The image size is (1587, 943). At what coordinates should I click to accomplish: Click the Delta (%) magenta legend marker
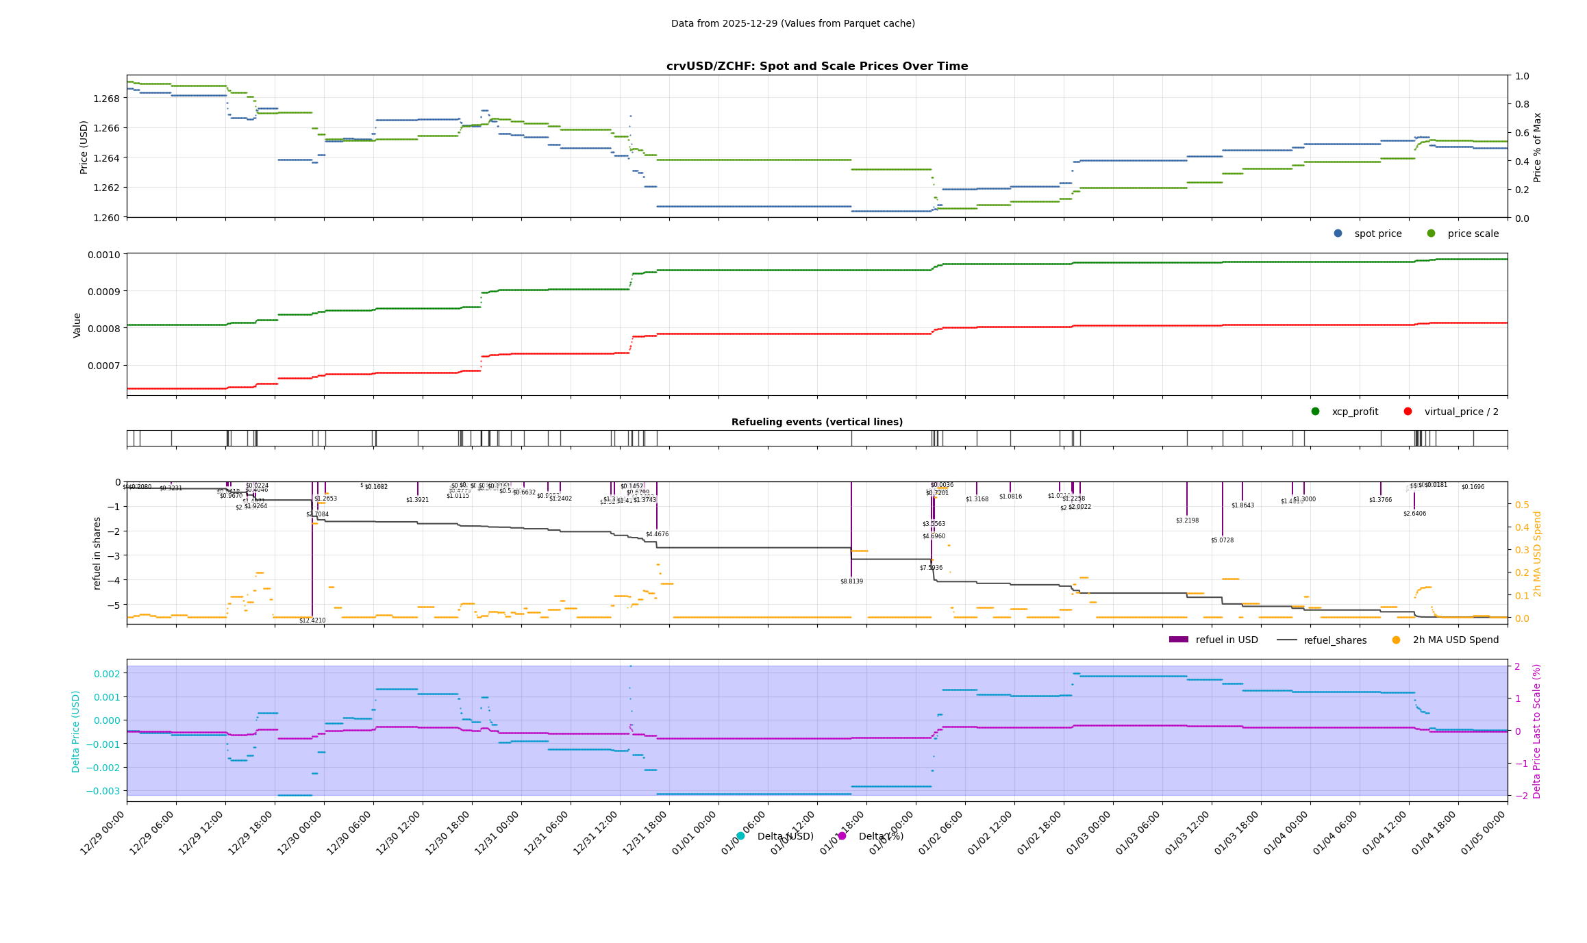pyautogui.click(x=842, y=836)
